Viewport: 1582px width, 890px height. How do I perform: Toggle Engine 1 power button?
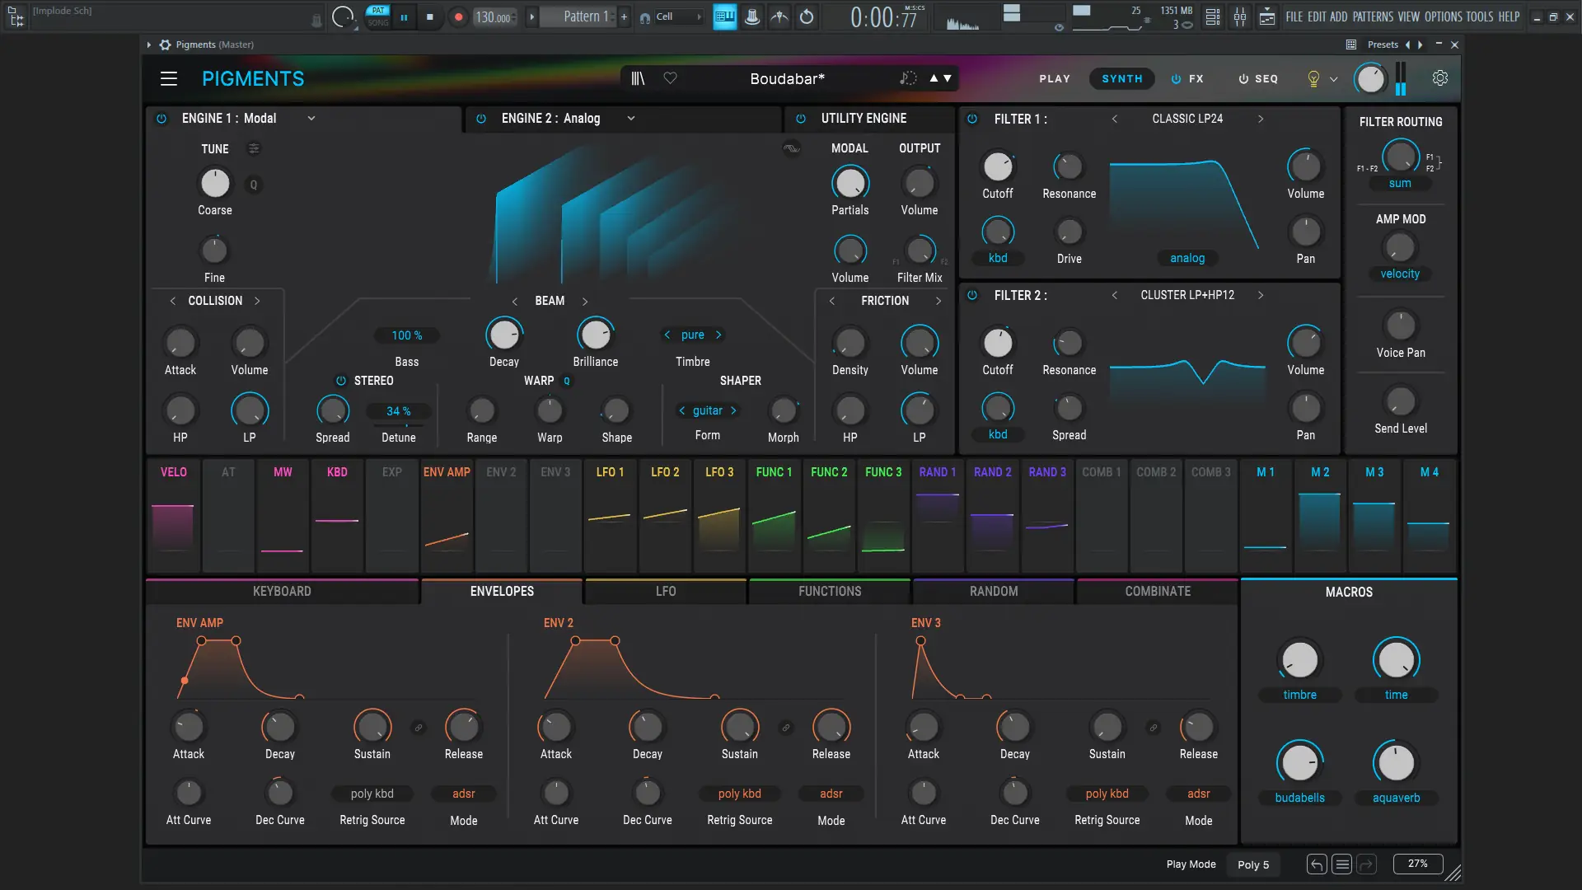[x=161, y=119]
